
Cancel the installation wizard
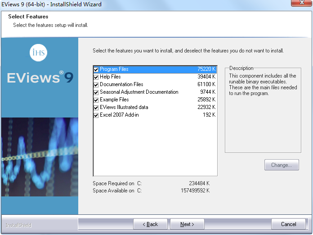pos(288,224)
